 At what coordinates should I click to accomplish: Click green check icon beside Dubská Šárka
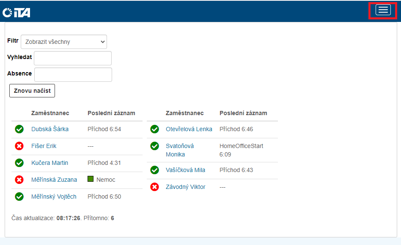[19, 129]
